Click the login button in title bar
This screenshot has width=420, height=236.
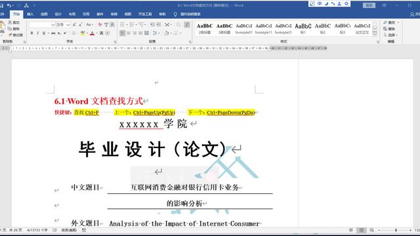[x=369, y=5]
